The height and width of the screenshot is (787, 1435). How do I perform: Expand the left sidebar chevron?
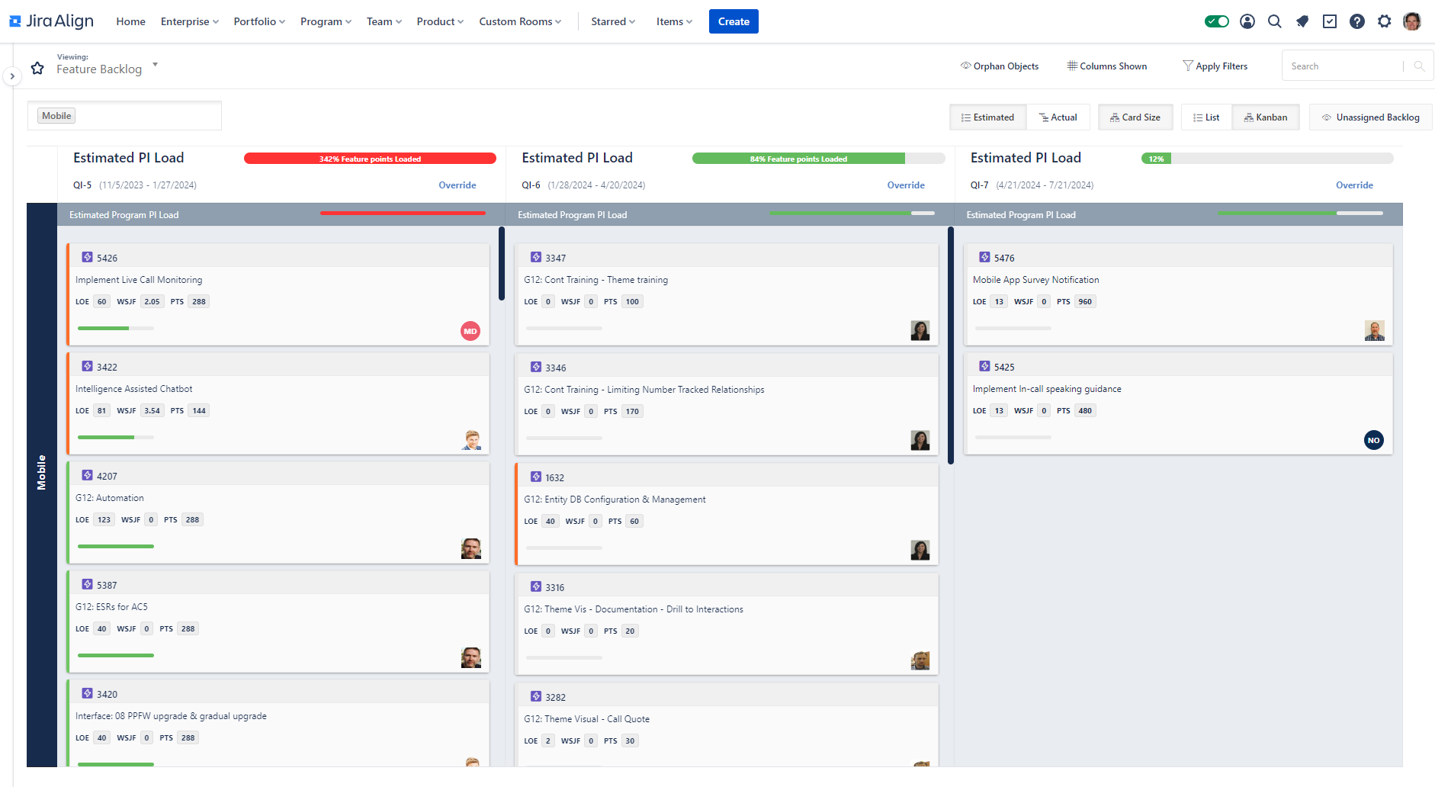tap(11, 76)
